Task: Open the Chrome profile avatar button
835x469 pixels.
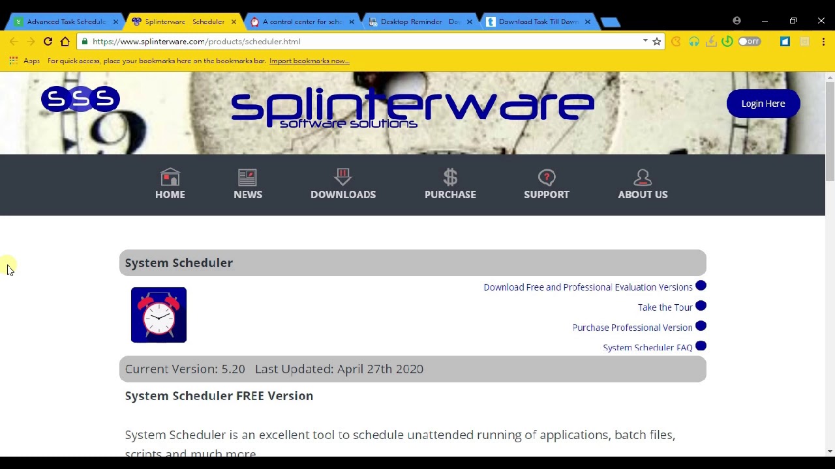Action: [x=736, y=21]
